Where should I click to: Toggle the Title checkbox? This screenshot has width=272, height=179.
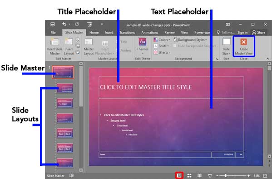pyautogui.click(x=121, y=42)
